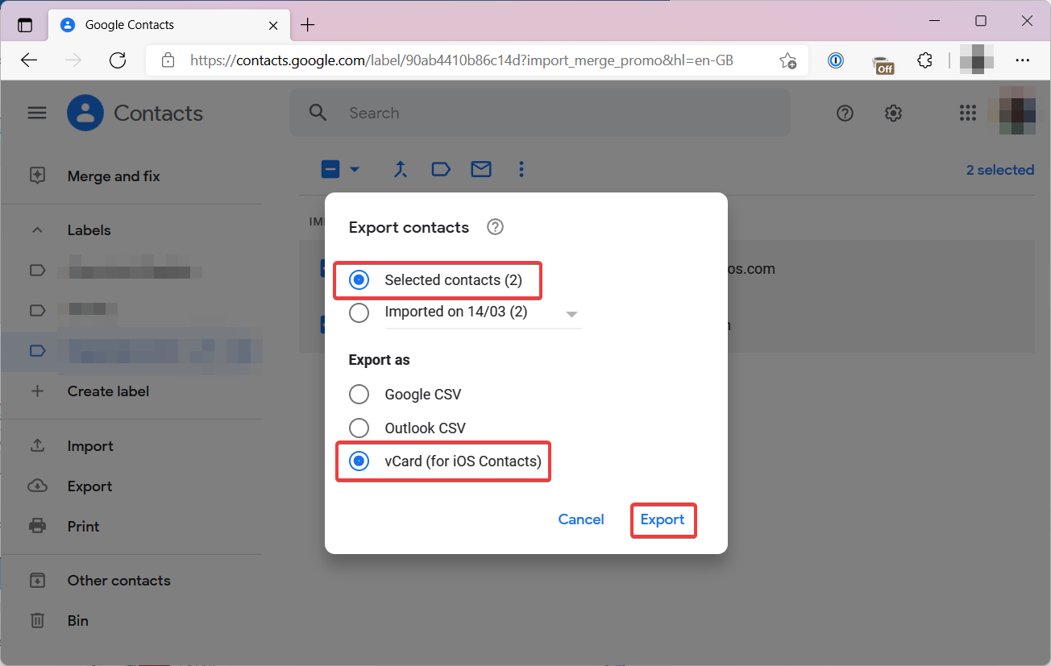
Task: Click the search magnifier icon
Action: tap(318, 113)
